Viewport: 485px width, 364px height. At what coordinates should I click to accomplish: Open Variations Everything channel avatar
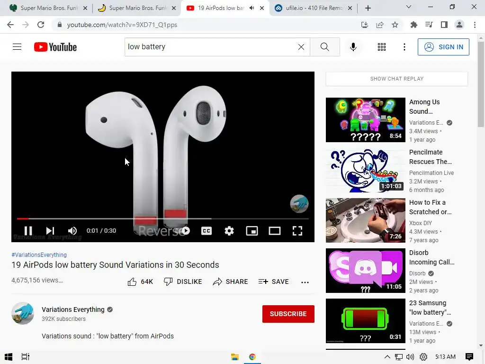coord(23,313)
